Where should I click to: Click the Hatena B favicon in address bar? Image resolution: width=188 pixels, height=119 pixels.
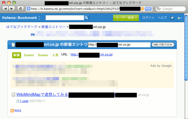click(x=29, y=9)
